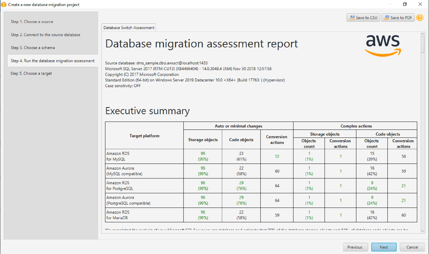
Task: Click '96 (99%)' in the Aurora MySQL row
Action: (203, 171)
